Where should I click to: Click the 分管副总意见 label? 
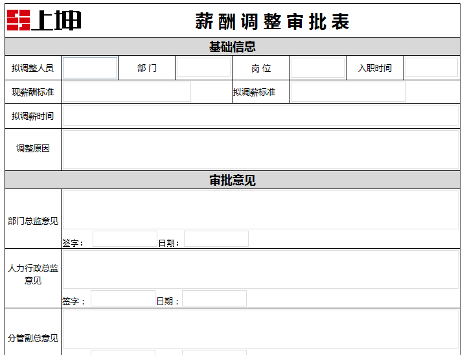(x=32, y=338)
